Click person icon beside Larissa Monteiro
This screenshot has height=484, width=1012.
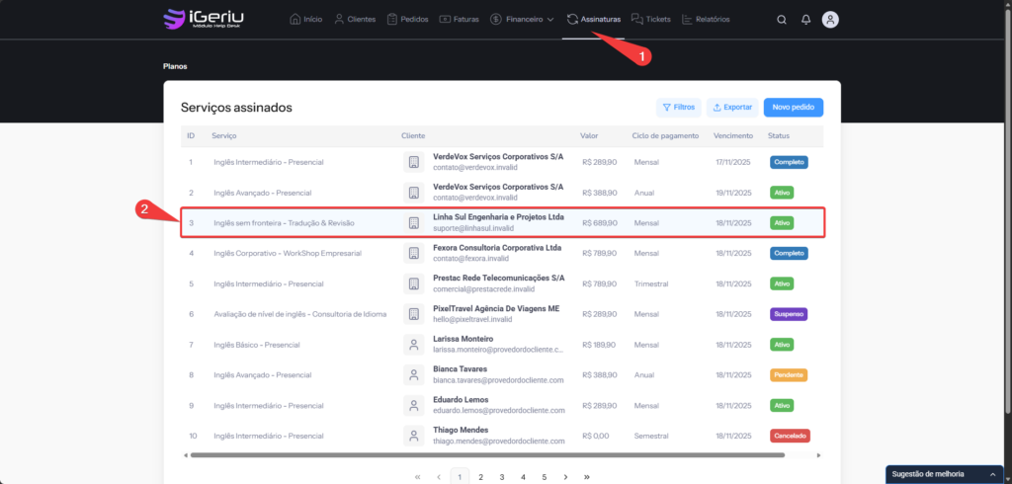click(413, 345)
